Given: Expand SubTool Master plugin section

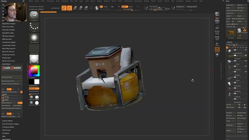Looking at the screenshot, I should tap(7, 121).
